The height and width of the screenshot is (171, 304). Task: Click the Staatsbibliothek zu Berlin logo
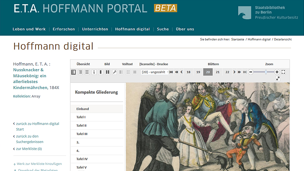[x=268, y=13]
